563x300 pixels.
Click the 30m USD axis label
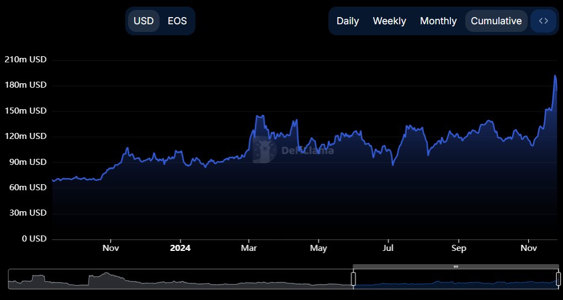27,213
